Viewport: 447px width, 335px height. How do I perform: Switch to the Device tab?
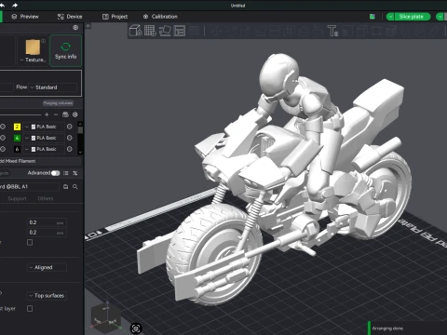pyautogui.click(x=70, y=17)
